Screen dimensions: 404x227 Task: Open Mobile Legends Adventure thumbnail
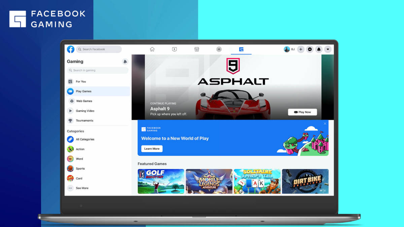pos(209,181)
